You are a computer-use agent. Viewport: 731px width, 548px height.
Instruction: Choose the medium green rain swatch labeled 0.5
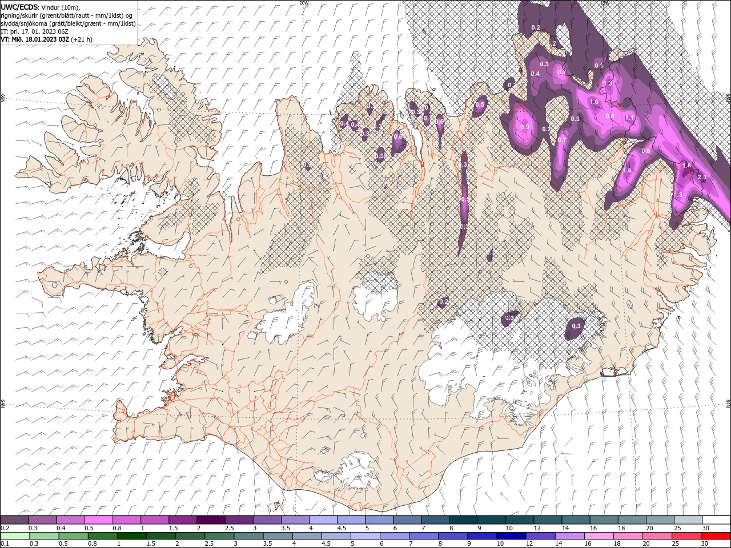tap(74, 536)
